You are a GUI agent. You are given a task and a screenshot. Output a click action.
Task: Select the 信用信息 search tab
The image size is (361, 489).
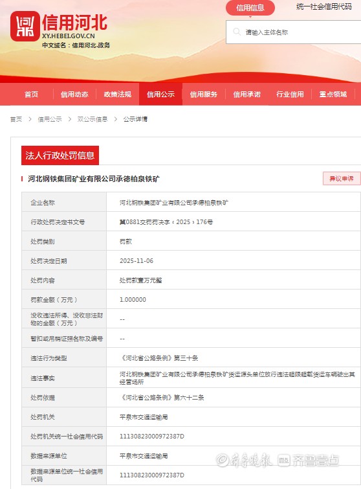click(x=250, y=8)
